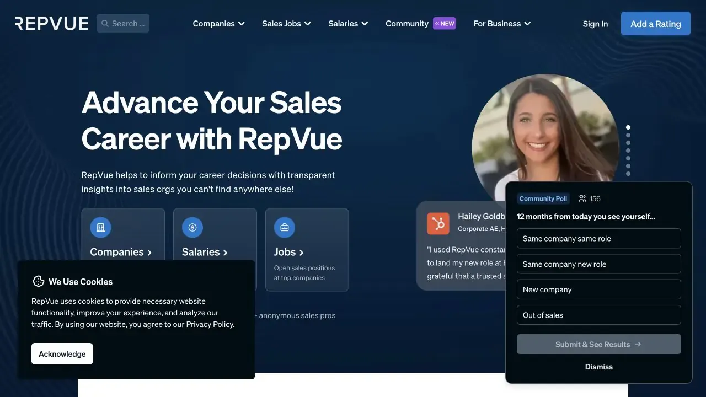Go to the Community page
This screenshot has width=706, height=397.
click(x=407, y=24)
